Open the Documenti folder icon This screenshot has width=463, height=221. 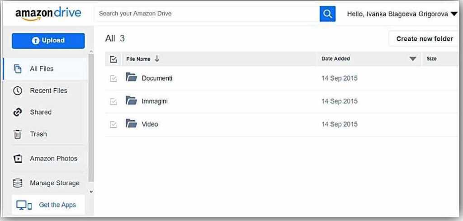click(131, 78)
